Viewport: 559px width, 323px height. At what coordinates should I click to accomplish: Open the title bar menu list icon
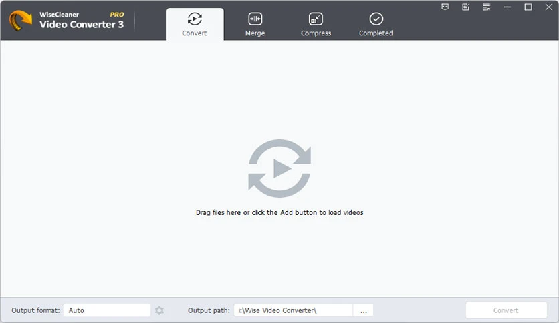[x=487, y=7]
